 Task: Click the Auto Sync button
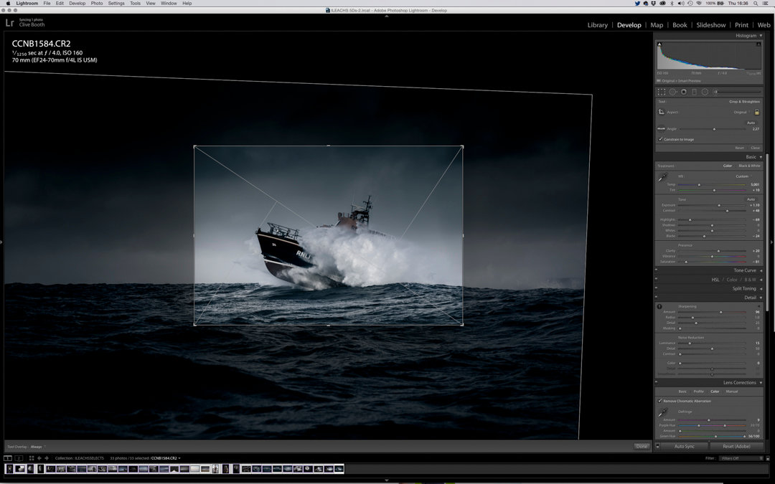click(684, 446)
